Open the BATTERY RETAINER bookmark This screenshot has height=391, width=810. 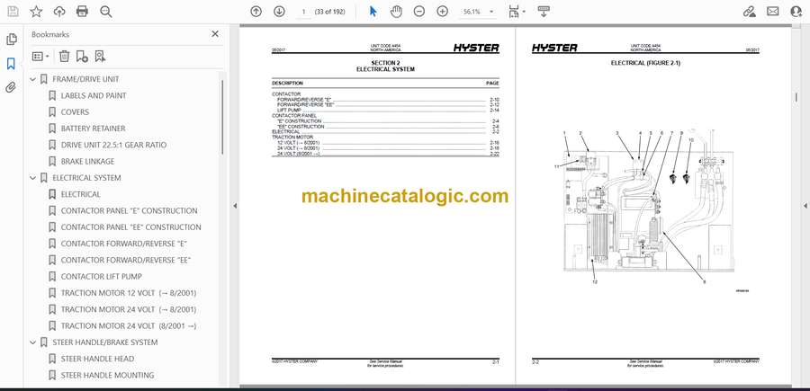click(x=93, y=129)
